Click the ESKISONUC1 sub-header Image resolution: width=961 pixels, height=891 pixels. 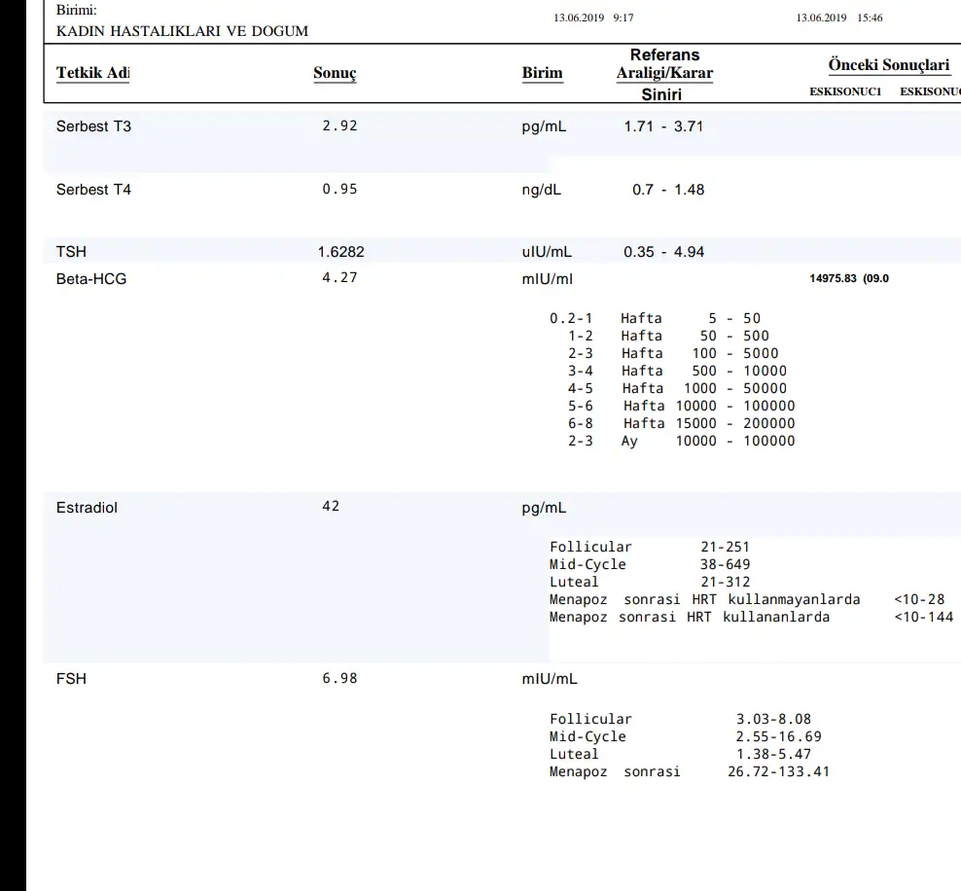845,91
